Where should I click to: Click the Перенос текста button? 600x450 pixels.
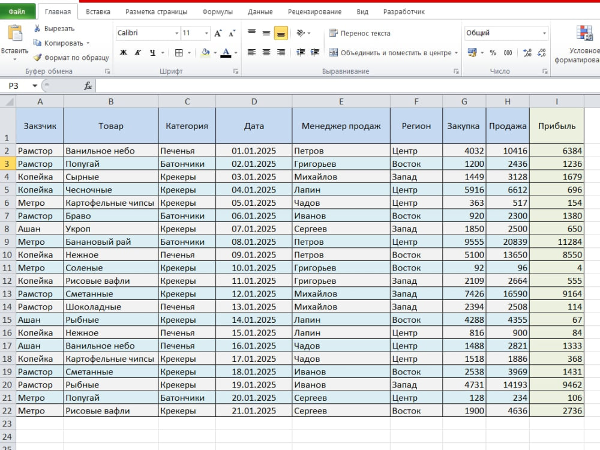[359, 33]
